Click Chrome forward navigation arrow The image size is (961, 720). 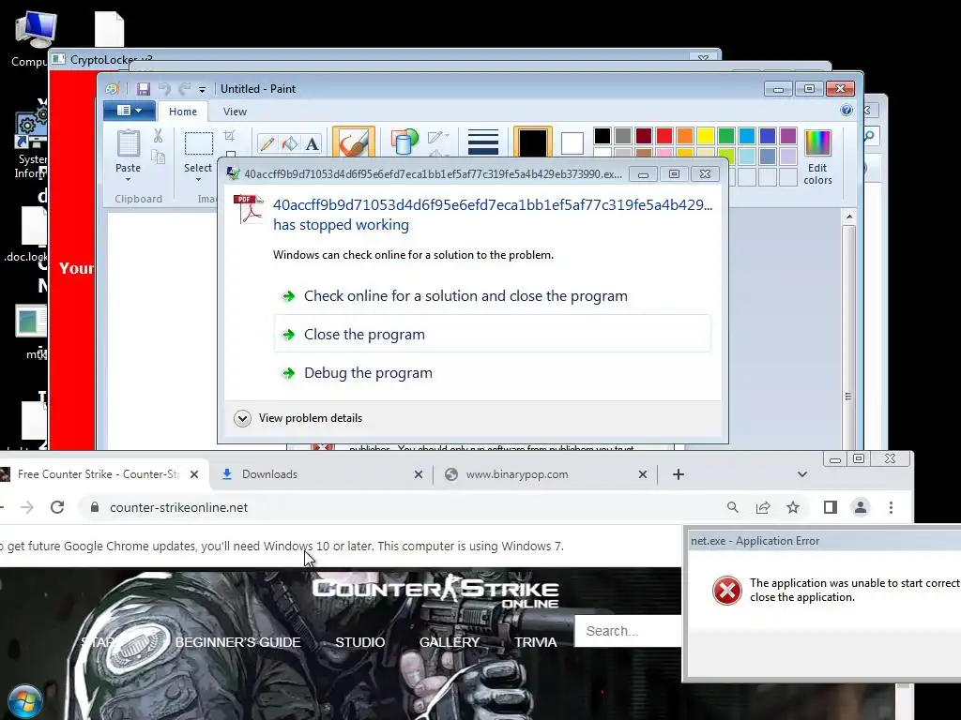[x=27, y=507]
